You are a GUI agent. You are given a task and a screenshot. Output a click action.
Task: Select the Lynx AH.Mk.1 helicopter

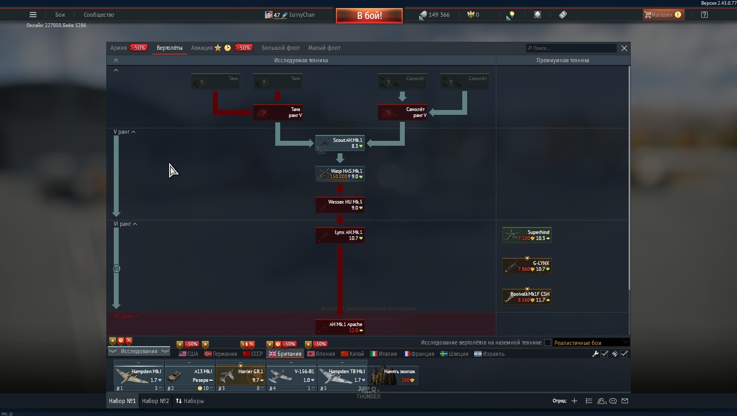(340, 235)
